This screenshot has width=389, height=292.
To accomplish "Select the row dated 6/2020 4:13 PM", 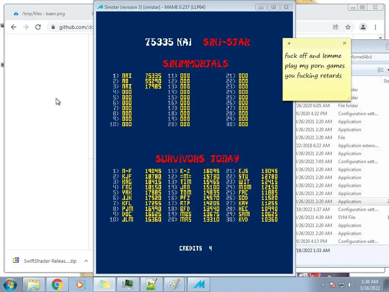I will 342,241.
